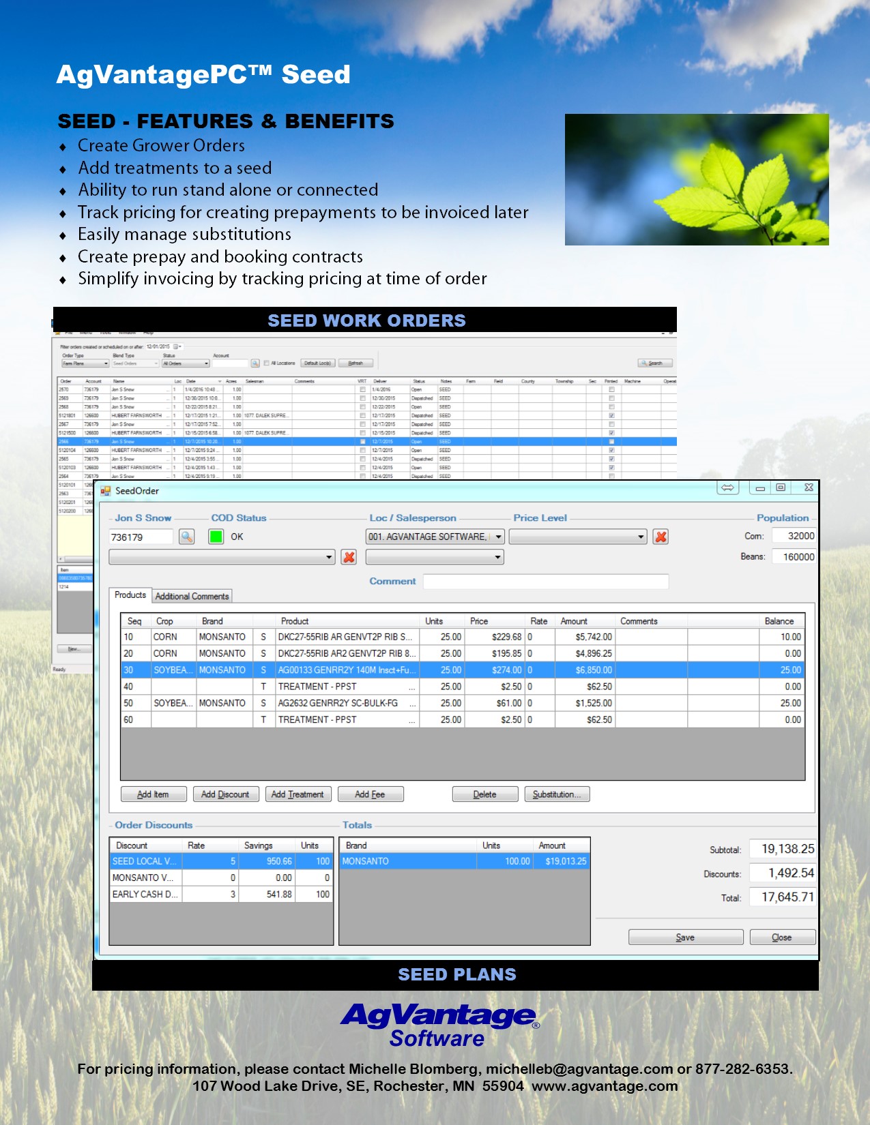
Task: Click the Close button in SeedOrder
Action: coord(783,937)
